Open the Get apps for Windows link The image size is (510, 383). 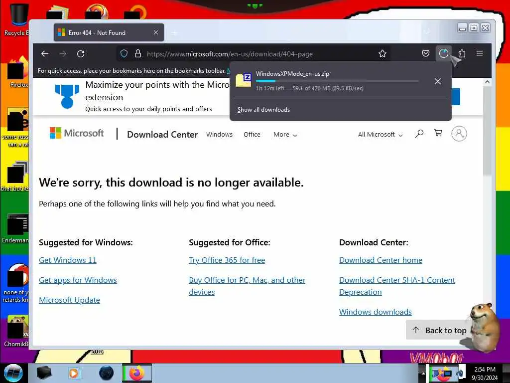click(x=78, y=280)
